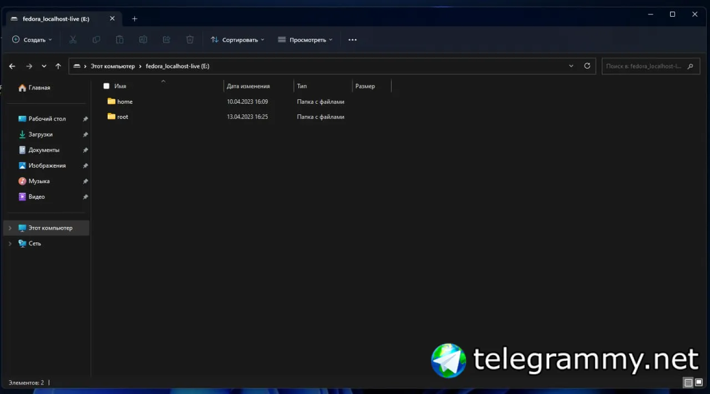Open Музыка in sidebar
This screenshot has height=394, width=710.
(x=34, y=181)
